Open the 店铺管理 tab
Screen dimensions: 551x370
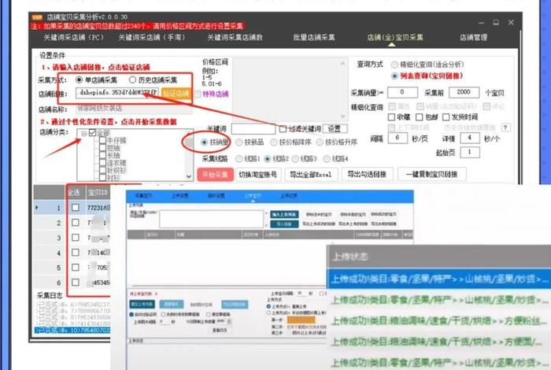pyautogui.click(x=473, y=37)
